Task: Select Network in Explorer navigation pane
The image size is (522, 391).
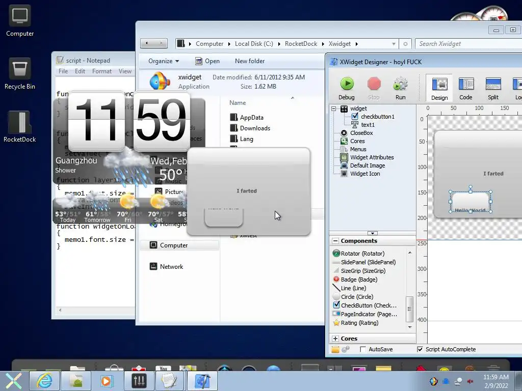Action: tap(167, 267)
